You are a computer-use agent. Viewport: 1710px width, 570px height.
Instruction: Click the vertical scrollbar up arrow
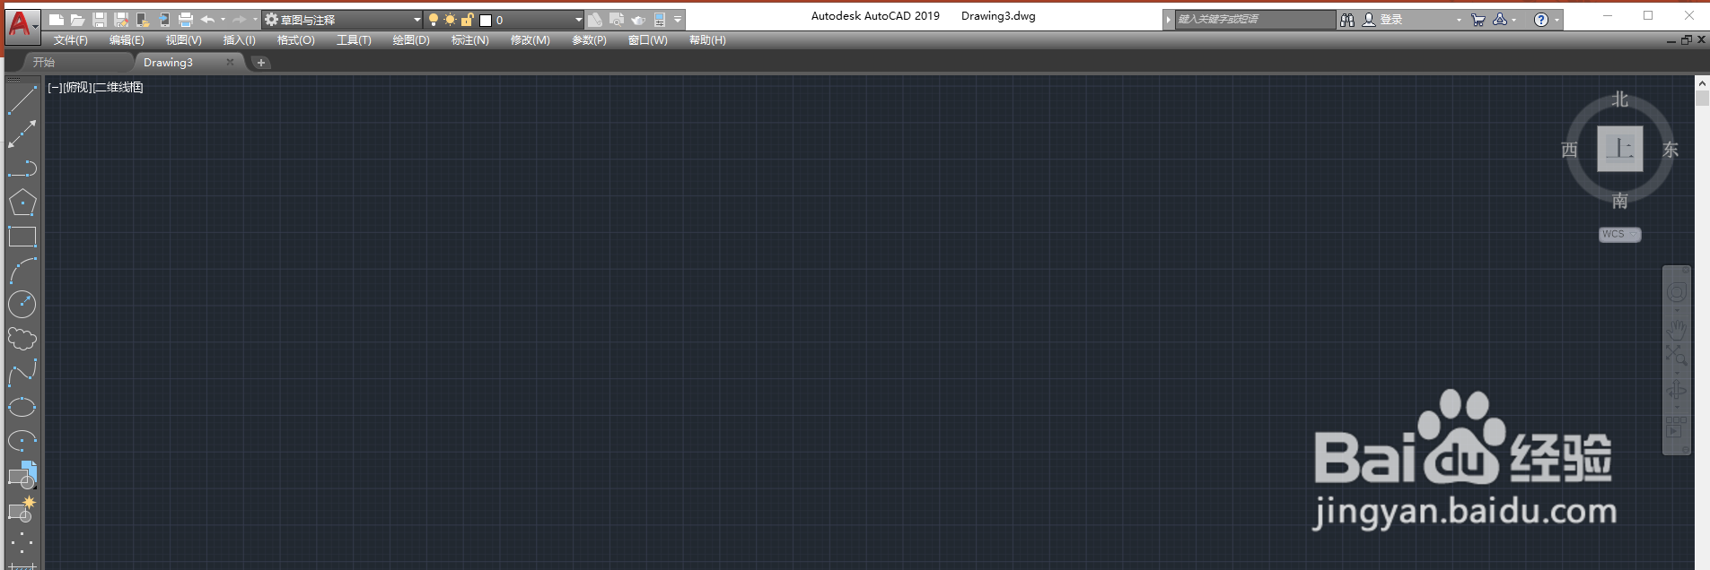(x=1702, y=82)
